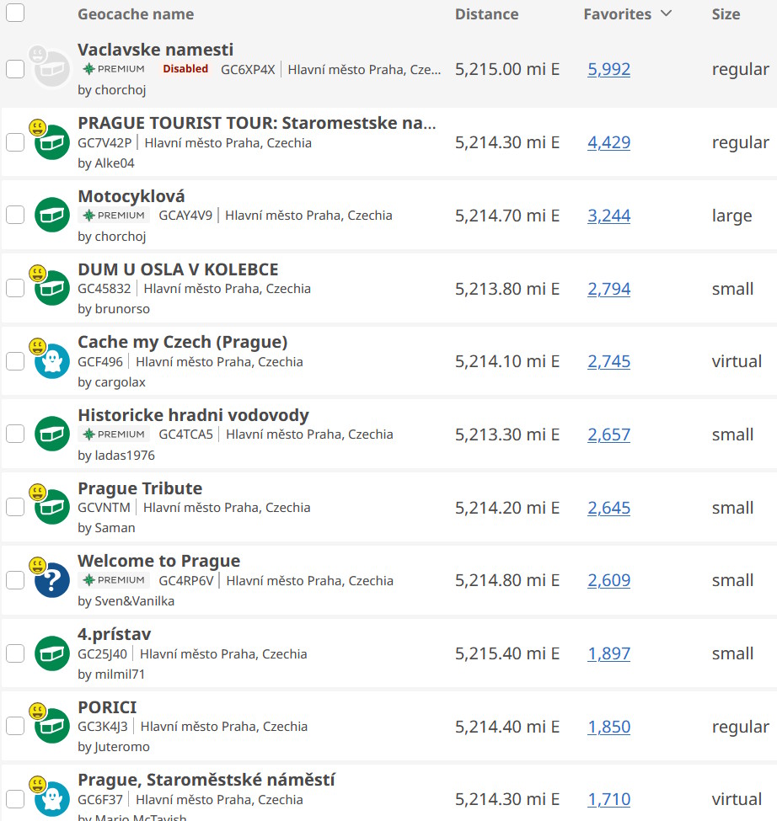Open the 2,745 favorites count link

click(608, 361)
